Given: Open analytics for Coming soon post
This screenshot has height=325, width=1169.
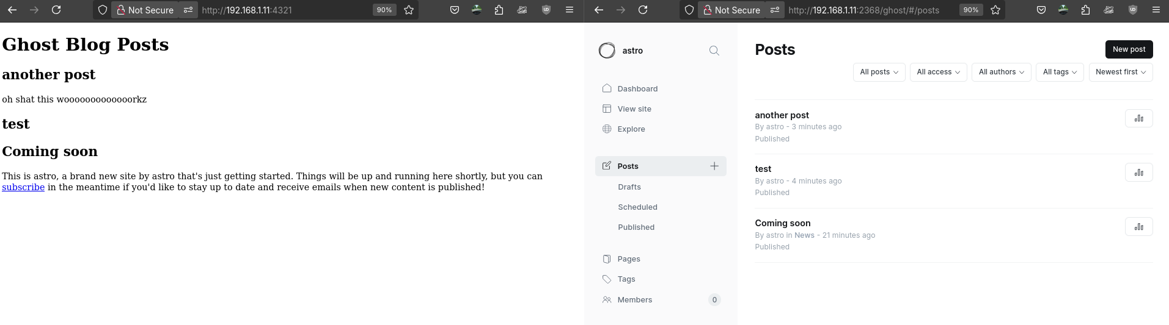Looking at the screenshot, I should [1138, 227].
